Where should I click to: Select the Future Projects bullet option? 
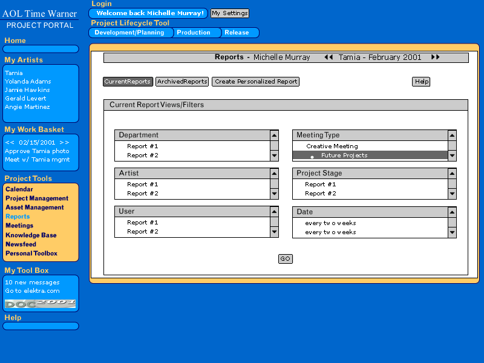[344, 155]
